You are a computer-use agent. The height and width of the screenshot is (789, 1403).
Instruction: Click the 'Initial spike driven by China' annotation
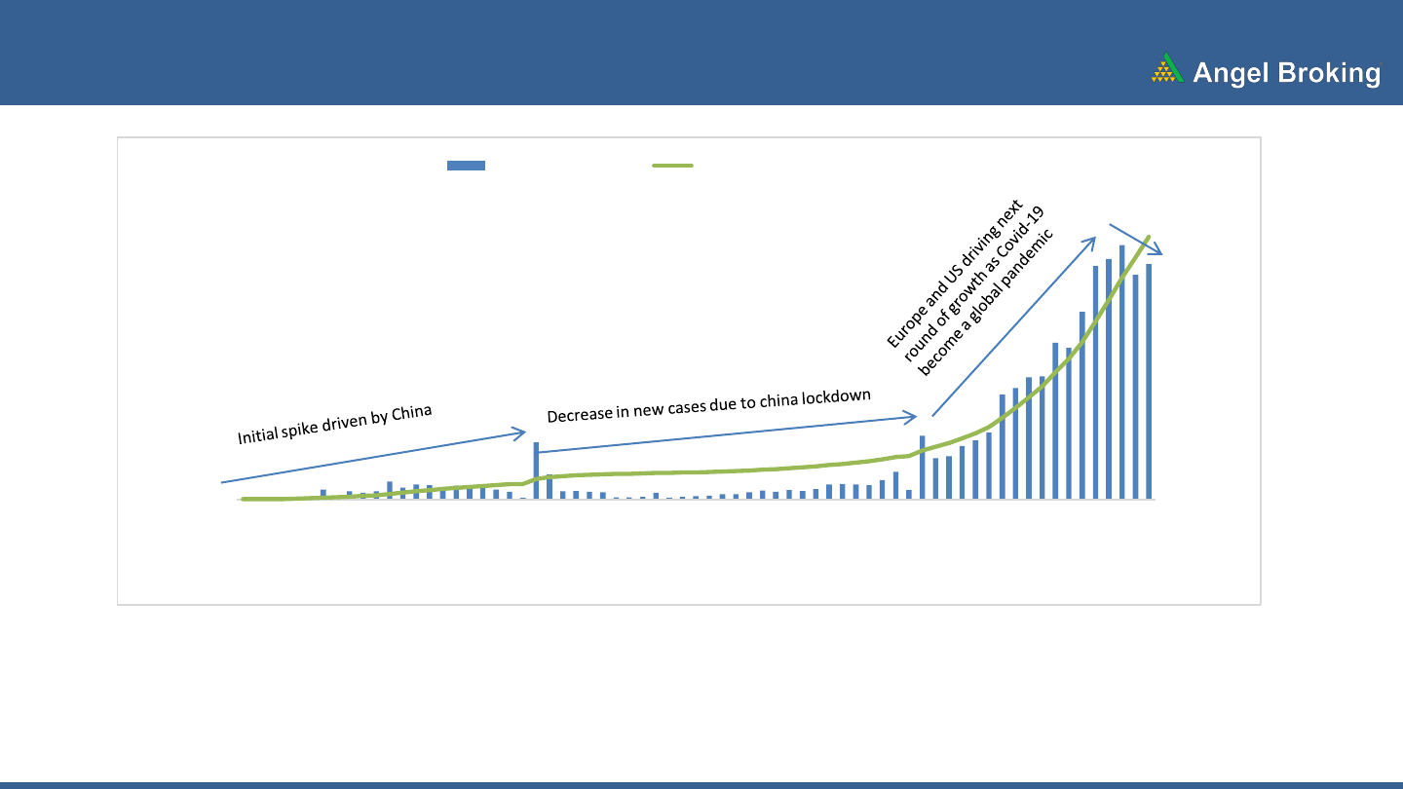click(x=334, y=425)
